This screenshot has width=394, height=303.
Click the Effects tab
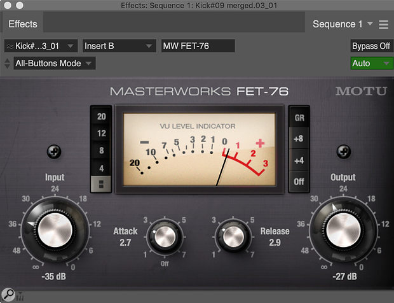[23, 24]
